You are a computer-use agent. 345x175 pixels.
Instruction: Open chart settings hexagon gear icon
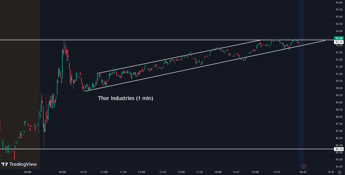pos(340,172)
